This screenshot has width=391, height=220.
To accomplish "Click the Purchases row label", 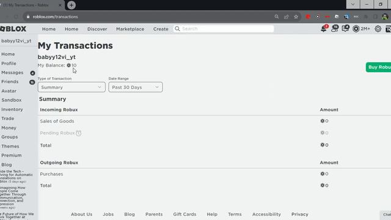I will (x=51, y=174).
